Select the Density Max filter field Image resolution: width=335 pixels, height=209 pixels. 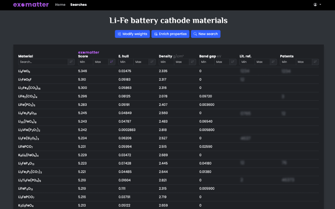click(x=181, y=62)
